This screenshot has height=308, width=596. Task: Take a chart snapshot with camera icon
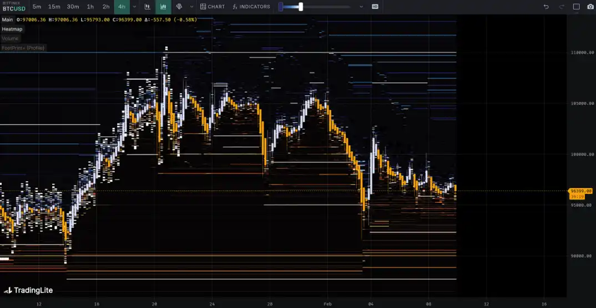point(590,7)
